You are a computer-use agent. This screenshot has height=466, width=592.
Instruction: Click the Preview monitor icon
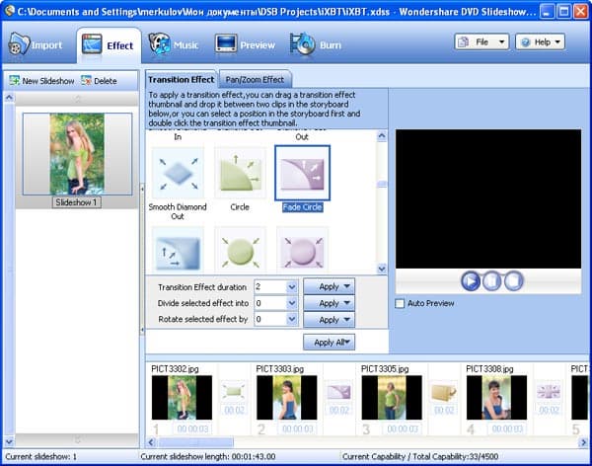click(226, 43)
